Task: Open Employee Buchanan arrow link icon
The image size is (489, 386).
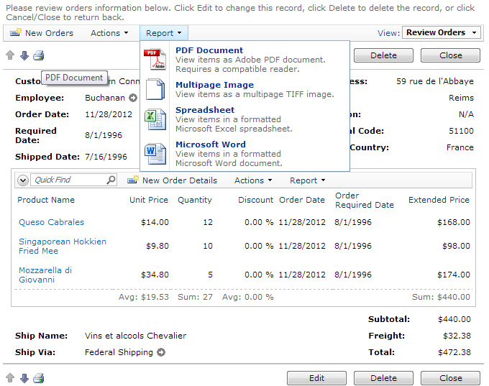Action: [x=133, y=98]
